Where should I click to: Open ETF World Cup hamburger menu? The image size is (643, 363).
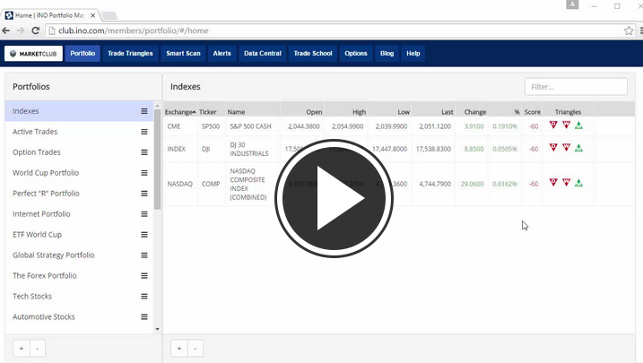[x=143, y=235]
